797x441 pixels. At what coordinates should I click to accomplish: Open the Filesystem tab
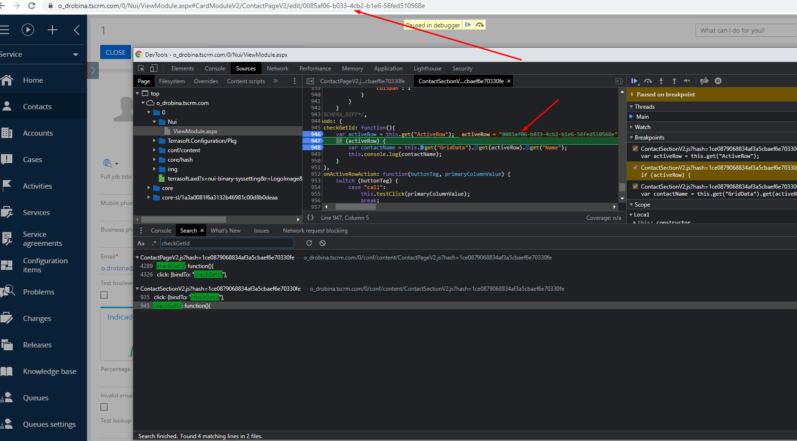point(172,81)
